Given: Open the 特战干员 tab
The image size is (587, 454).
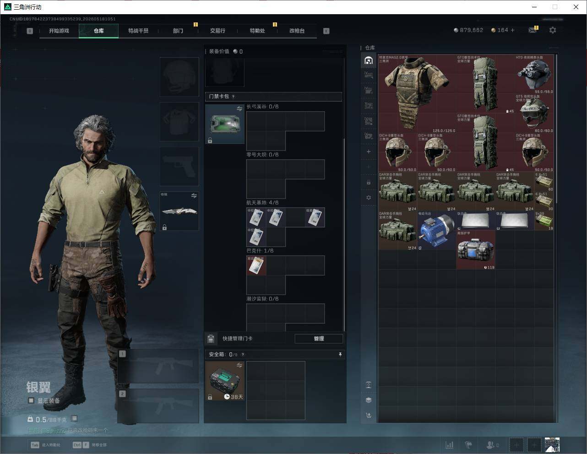Looking at the screenshot, I should [x=138, y=31].
